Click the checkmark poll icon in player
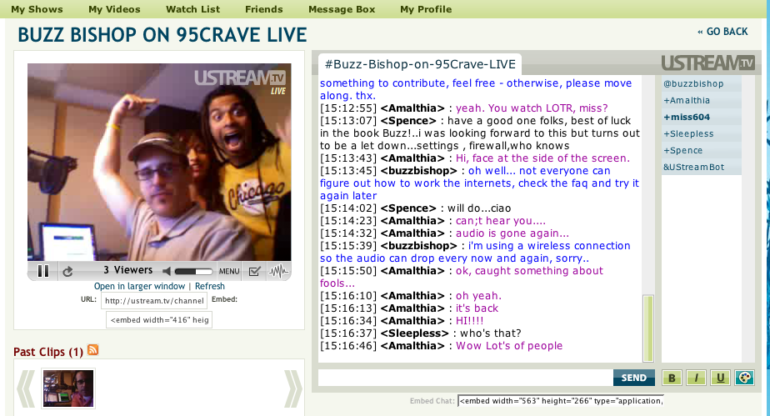Image resolution: width=770 pixels, height=416 pixels. tap(254, 271)
